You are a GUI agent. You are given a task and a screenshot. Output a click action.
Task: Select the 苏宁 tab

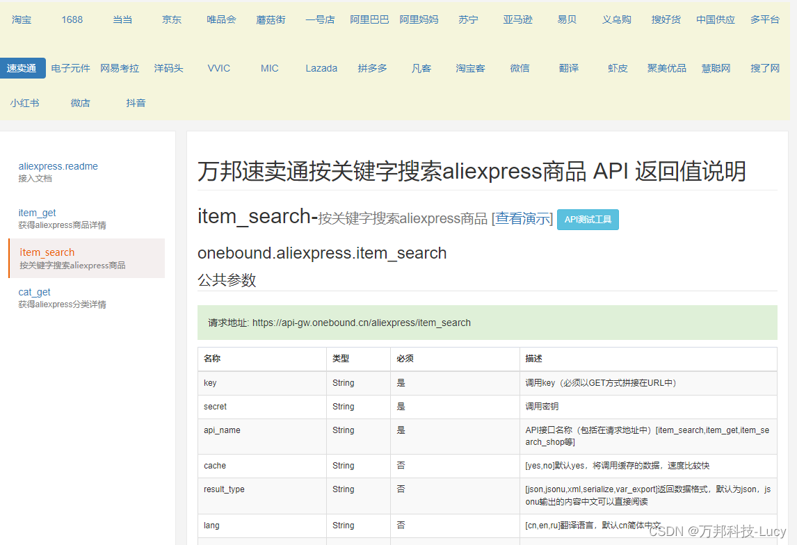468,19
